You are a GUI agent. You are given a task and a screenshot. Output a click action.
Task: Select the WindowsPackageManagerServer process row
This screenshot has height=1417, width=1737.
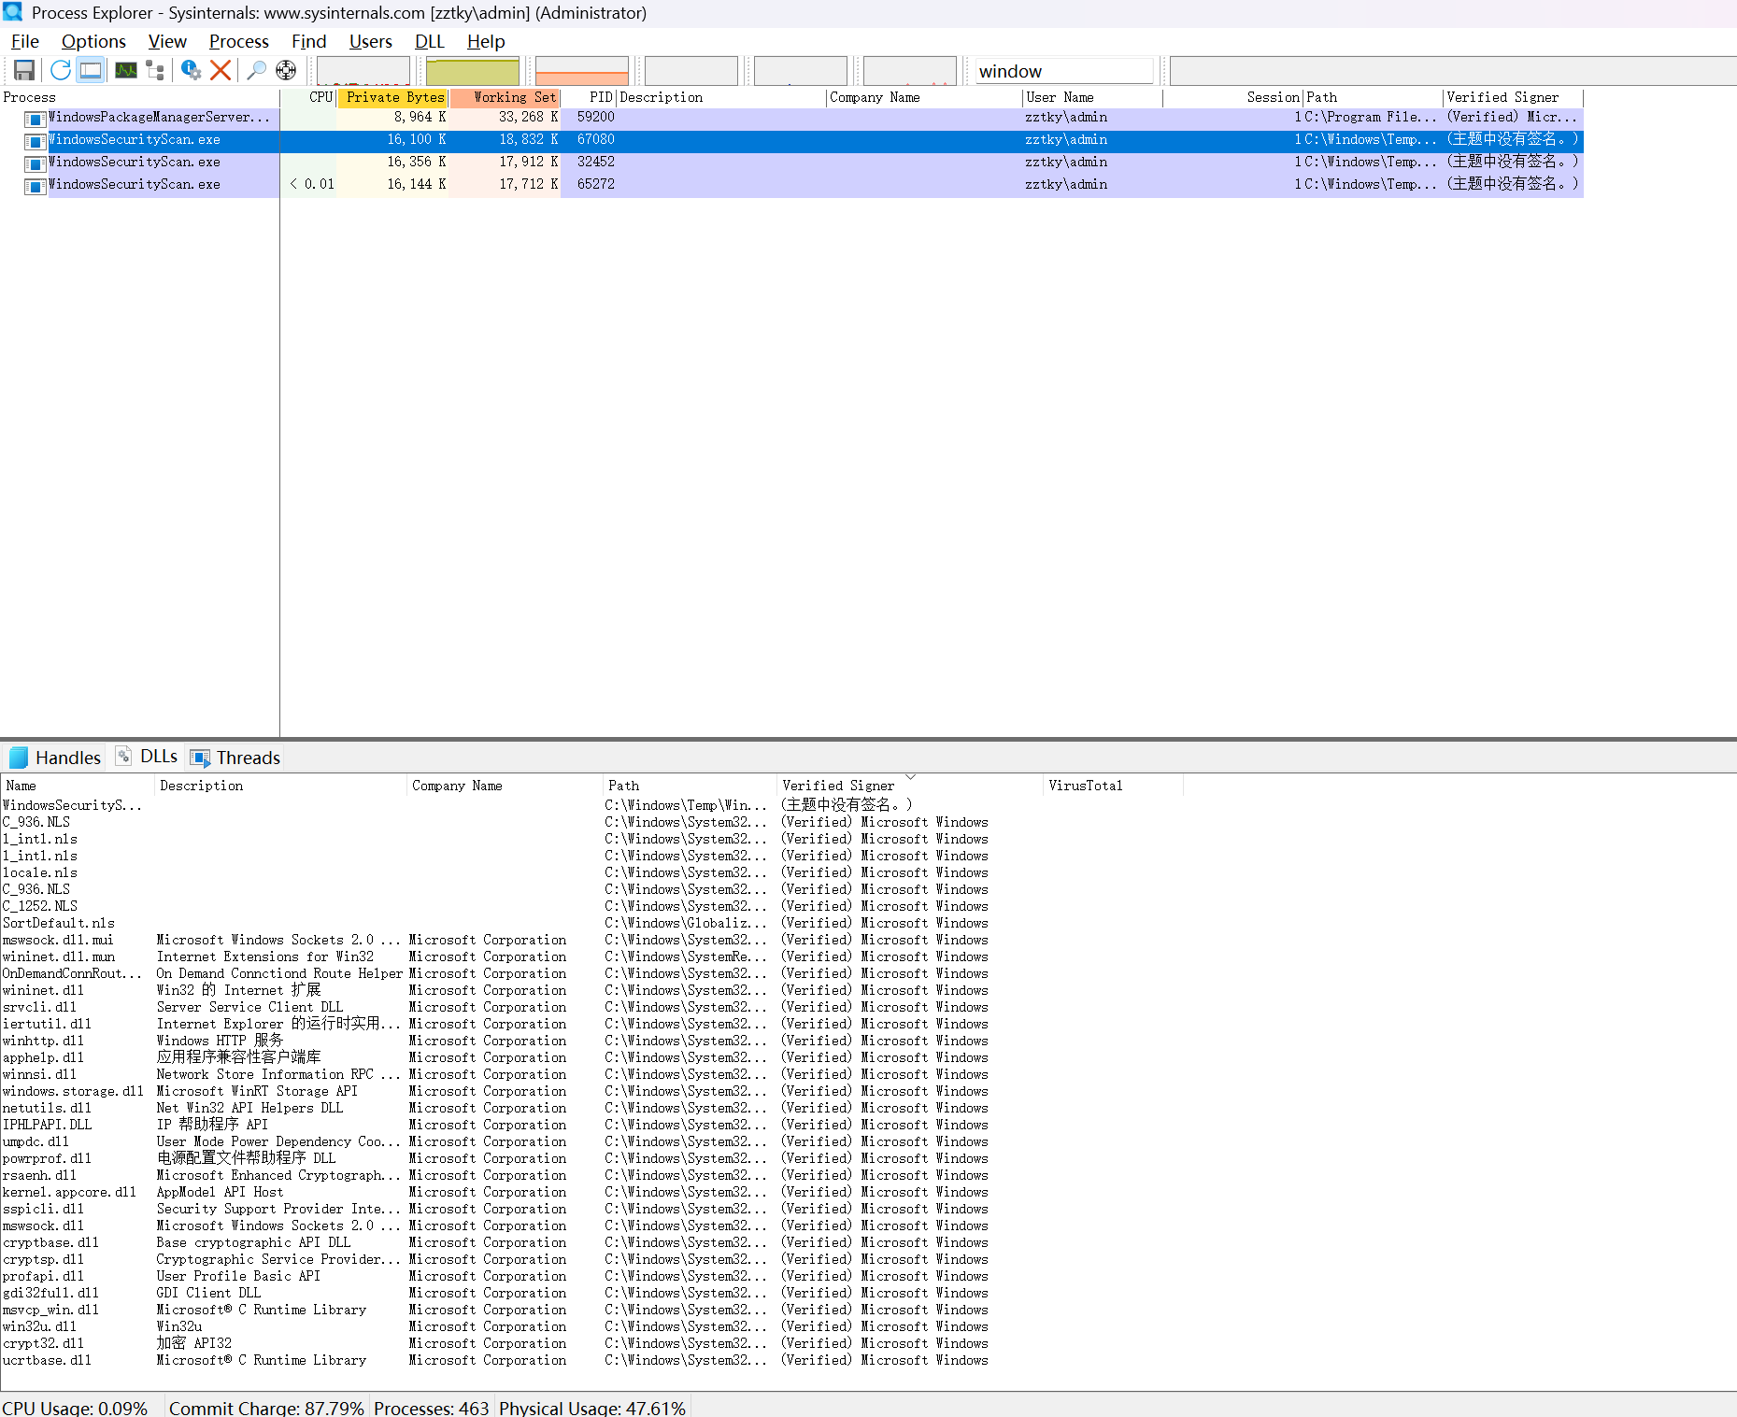(x=791, y=117)
